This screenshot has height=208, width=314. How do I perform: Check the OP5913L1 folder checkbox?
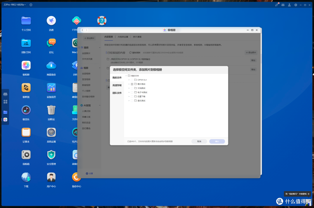click(132, 80)
